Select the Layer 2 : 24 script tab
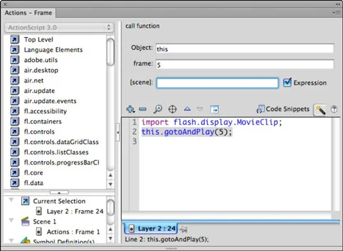The height and width of the screenshot is (251, 343). click(x=151, y=229)
